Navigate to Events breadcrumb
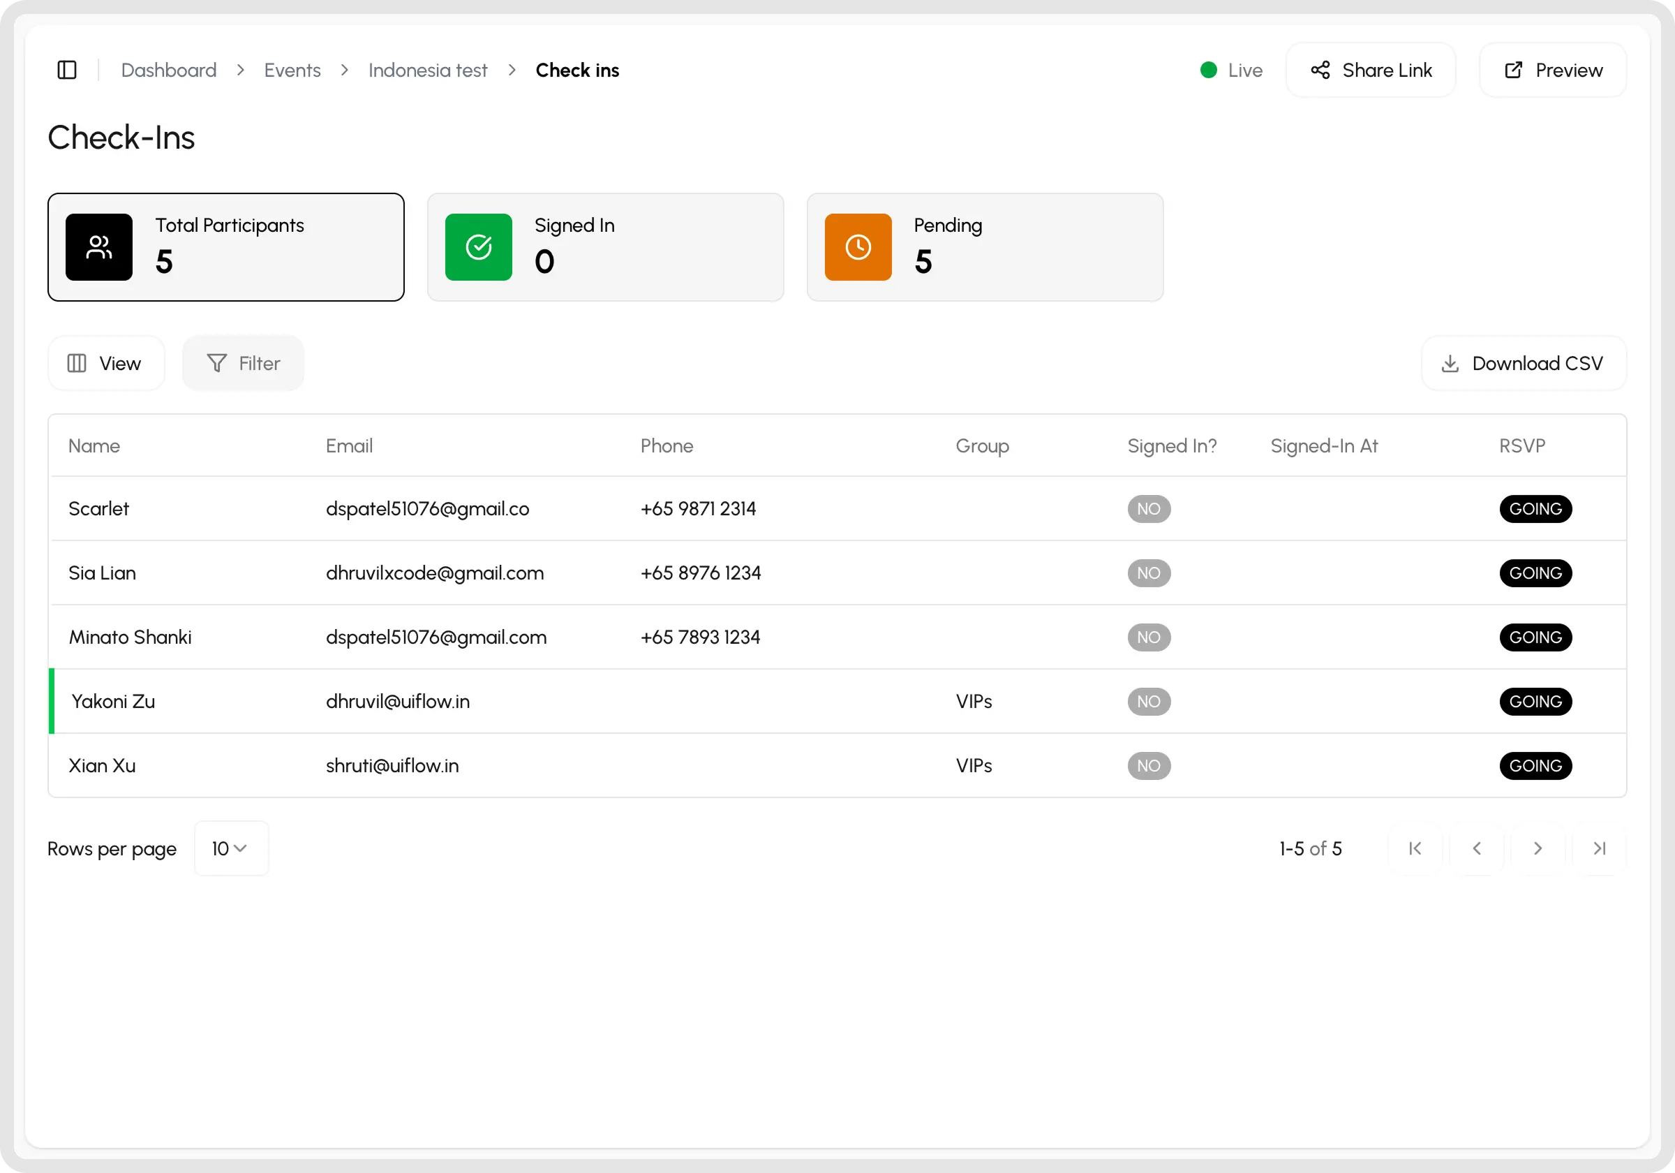This screenshot has height=1173, width=1675. point(292,70)
